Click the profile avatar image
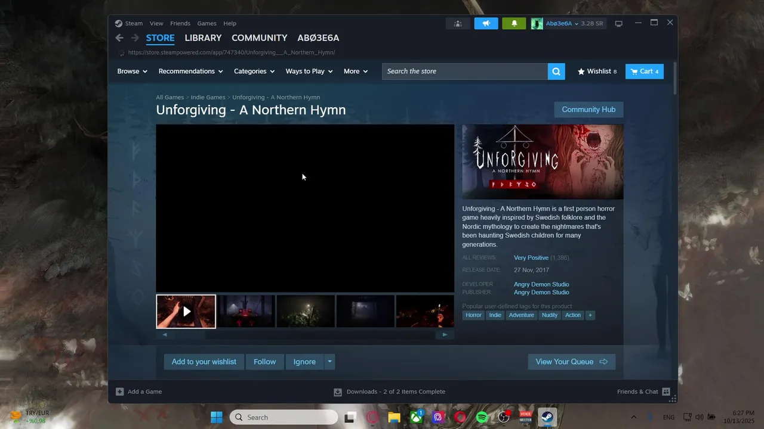This screenshot has height=429, width=764. (537, 23)
